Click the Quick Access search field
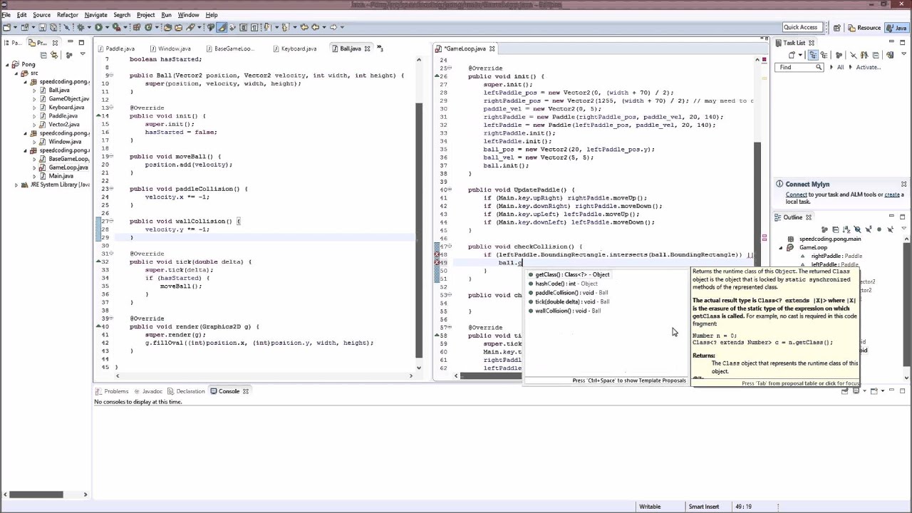 (x=802, y=27)
